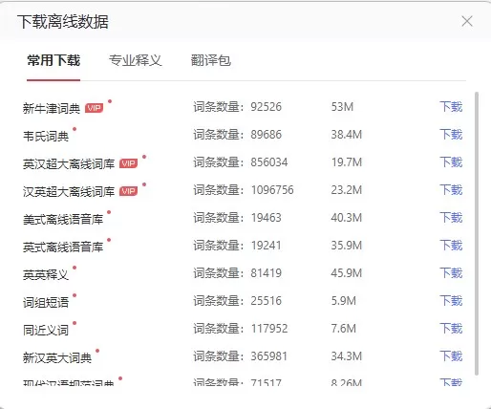Click 下载 for 汉英超大离线词库
Screen dimensions: 491x409
click(x=451, y=190)
